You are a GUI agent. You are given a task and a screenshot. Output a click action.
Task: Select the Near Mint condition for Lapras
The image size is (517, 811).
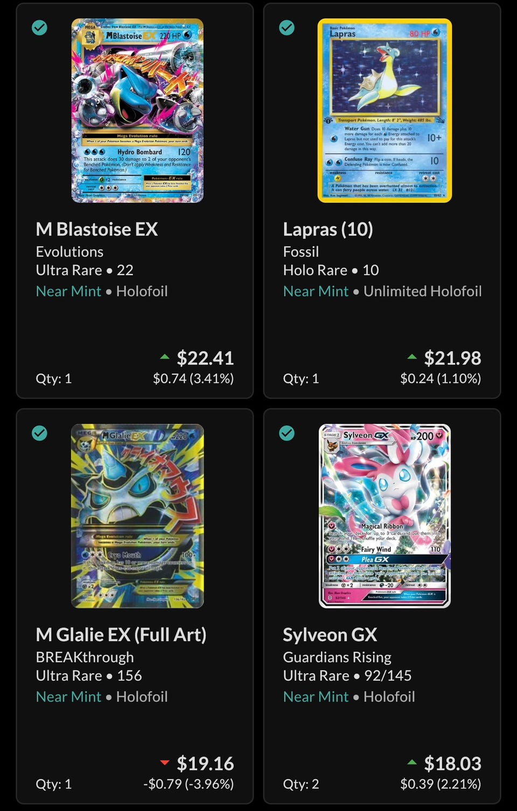(316, 291)
